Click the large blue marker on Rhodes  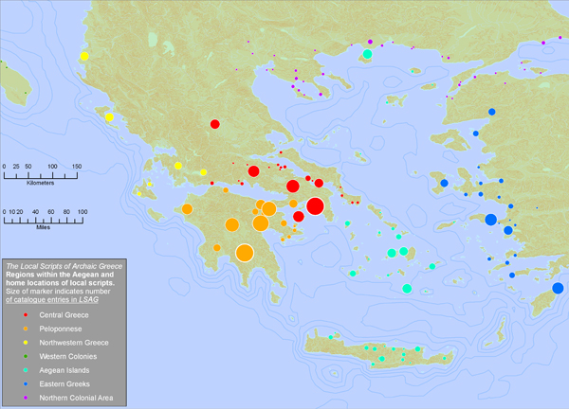pos(558,288)
